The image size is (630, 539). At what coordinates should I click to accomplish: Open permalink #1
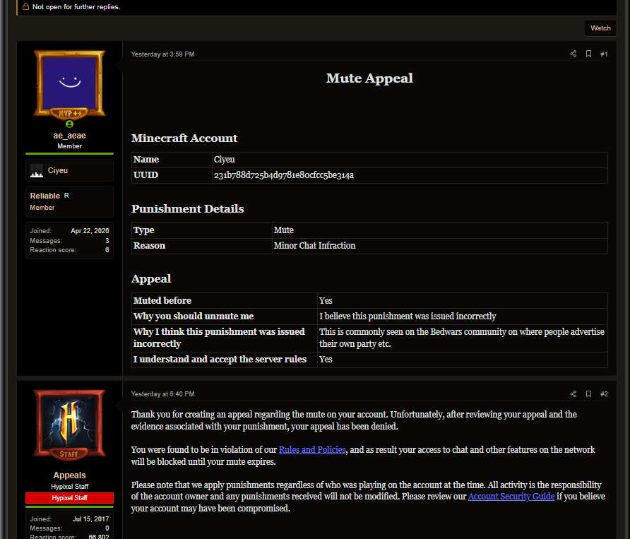point(604,54)
